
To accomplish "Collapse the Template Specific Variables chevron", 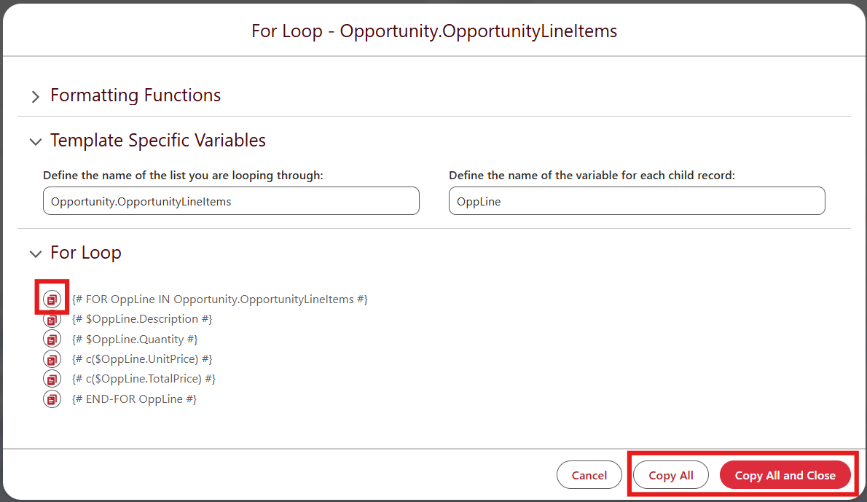I will tap(36, 141).
